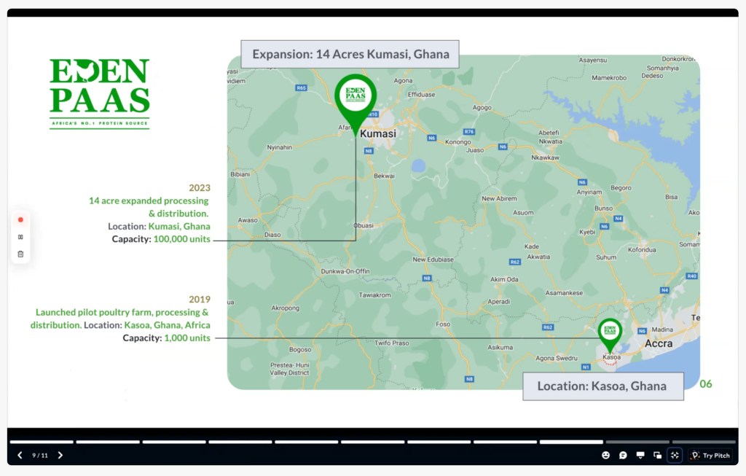
Task: Select the ninth slide progress segment
Action: (571, 442)
